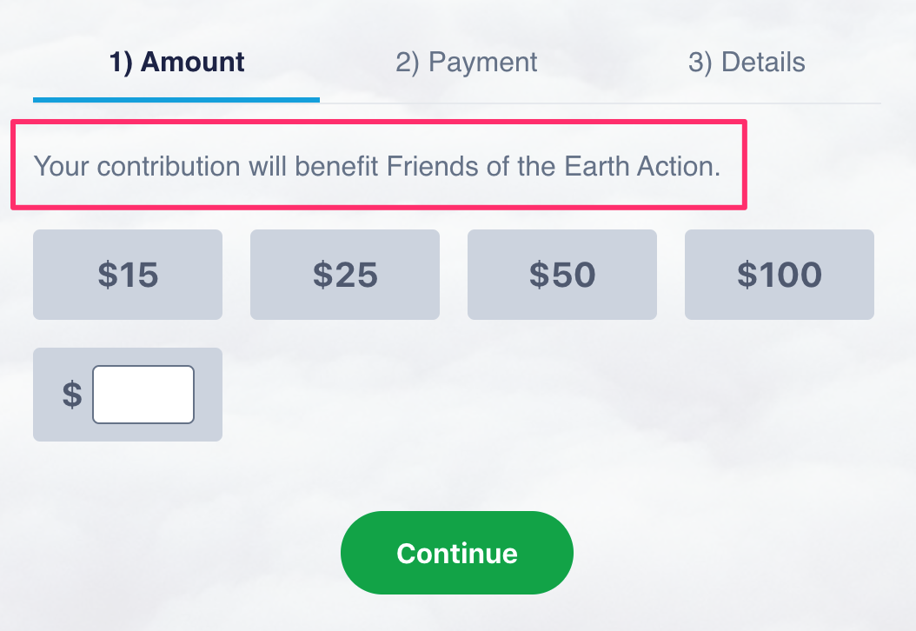Screen dimensions: 916x631
Task: Select the Amount step tab
Action: click(176, 62)
